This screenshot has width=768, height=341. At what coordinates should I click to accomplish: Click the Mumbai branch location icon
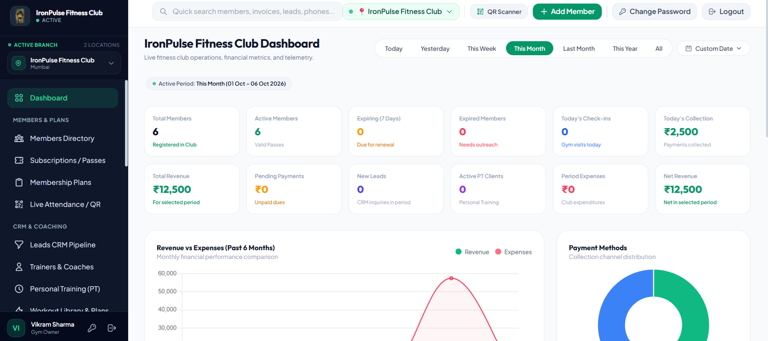pyautogui.click(x=19, y=63)
